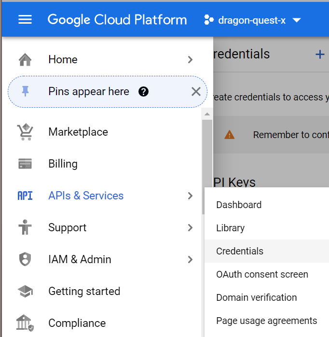The height and width of the screenshot is (337, 329).
Task: Click the Billing credit card icon
Action: [x=25, y=164]
